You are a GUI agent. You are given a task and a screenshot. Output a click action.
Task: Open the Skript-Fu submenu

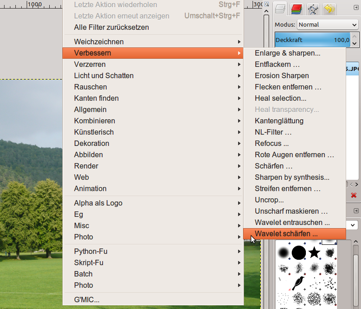[153, 263]
